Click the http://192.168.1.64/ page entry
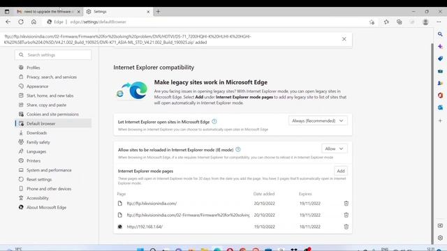 tap(145, 227)
